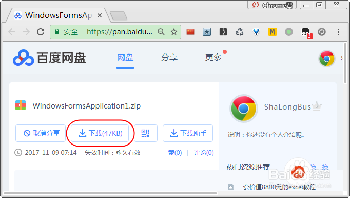Click the WindowsFormsApplication1.zip file name

(x=87, y=105)
